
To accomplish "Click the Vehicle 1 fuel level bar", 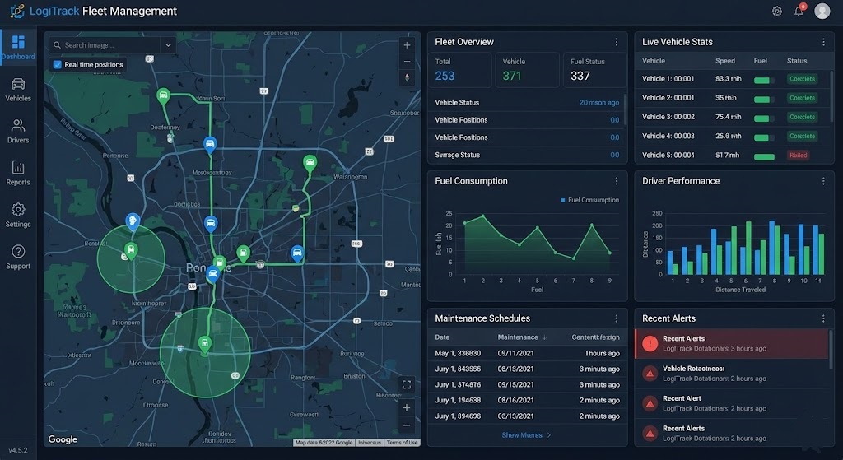I will (764, 80).
